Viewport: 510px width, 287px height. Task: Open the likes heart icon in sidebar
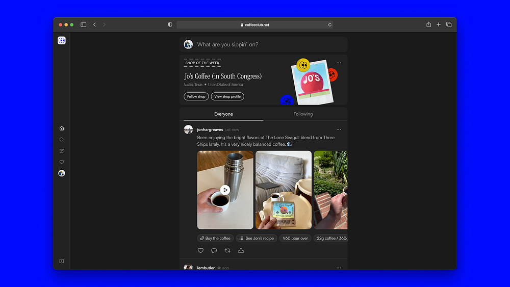[x=62, y=162]
